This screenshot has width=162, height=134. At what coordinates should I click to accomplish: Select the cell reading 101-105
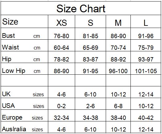click(x=146, y=69)
